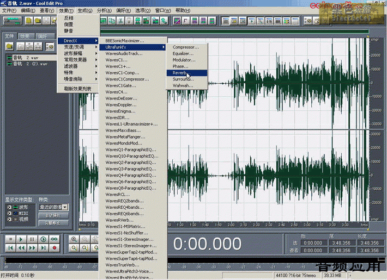
Task: Click 刷新效果列表 menu entry
Action: [78, 89]
